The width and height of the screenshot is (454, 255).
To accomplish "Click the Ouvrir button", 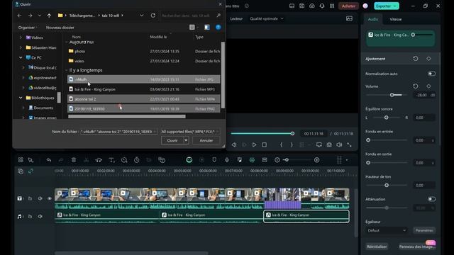I will point(172,140).
